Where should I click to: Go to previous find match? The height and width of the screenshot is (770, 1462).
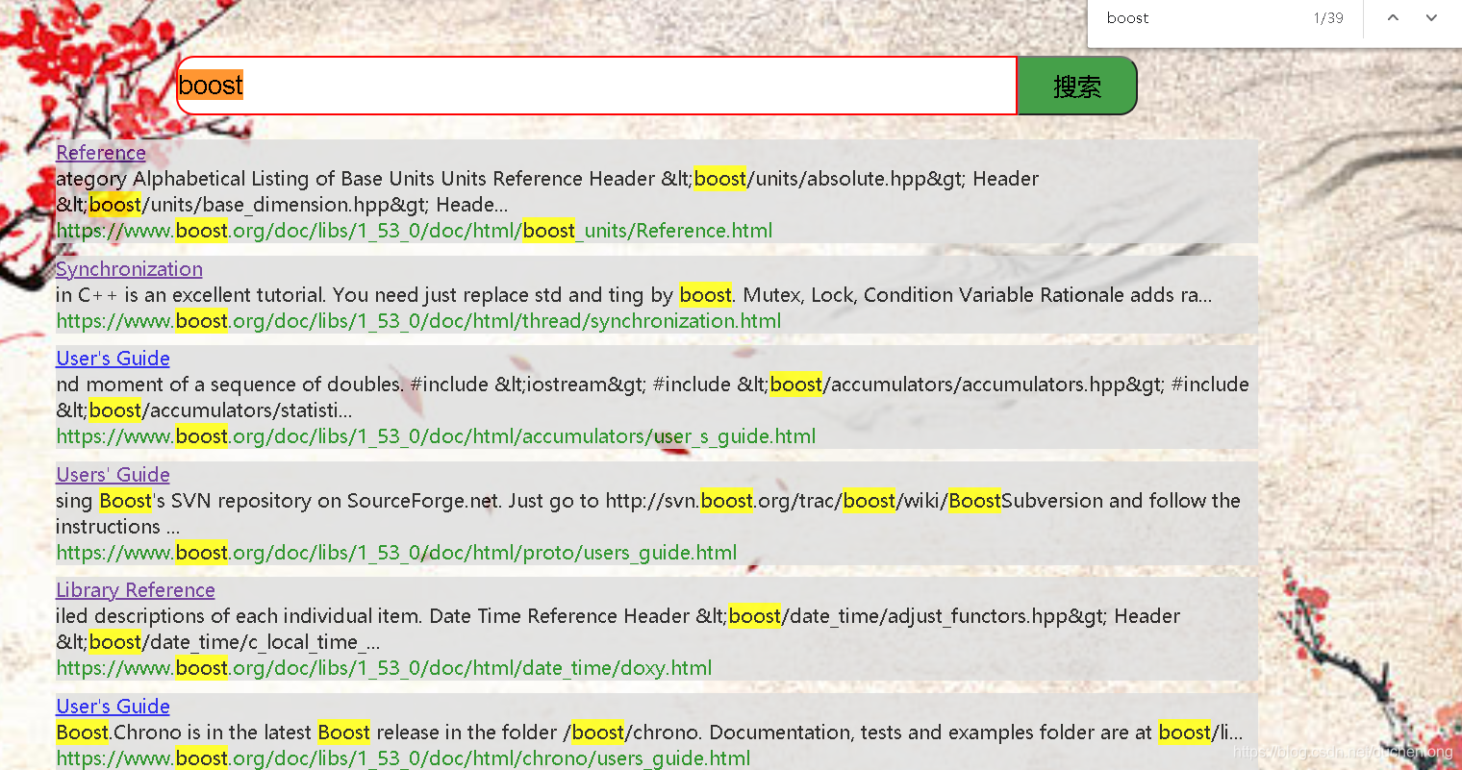[1393, 18]
